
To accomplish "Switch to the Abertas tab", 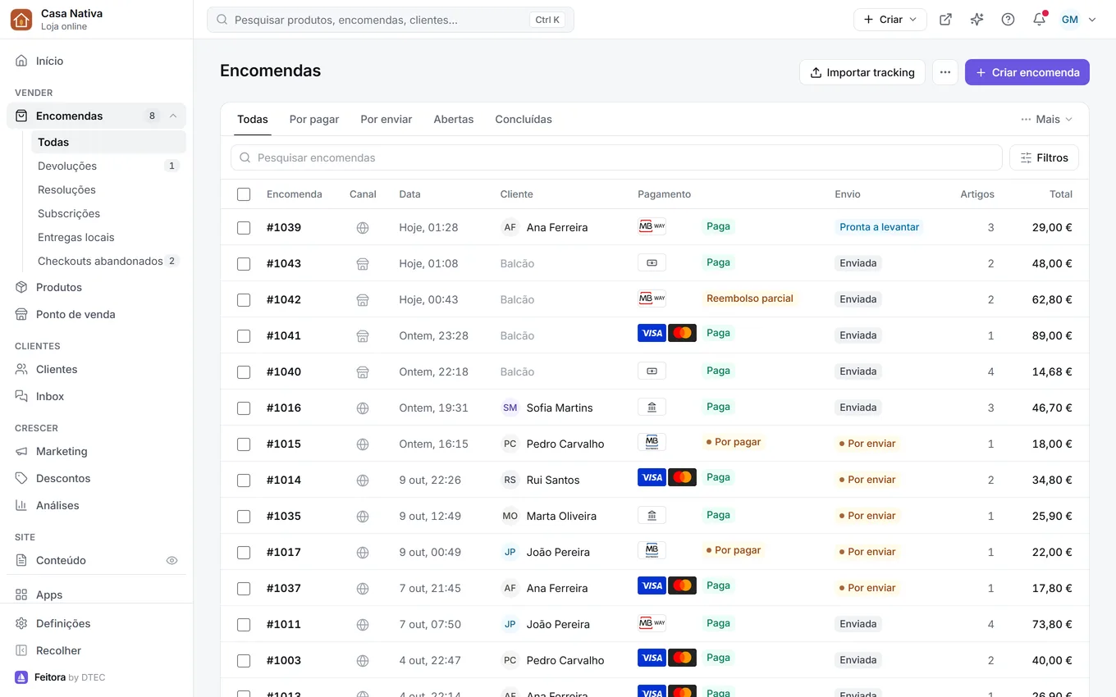I will tap(454, 119).
